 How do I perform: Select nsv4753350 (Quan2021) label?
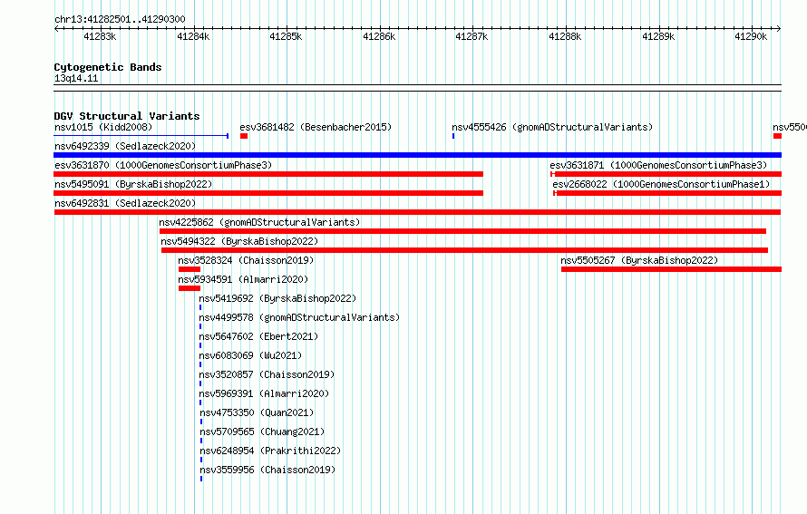[x=257, y=412]
